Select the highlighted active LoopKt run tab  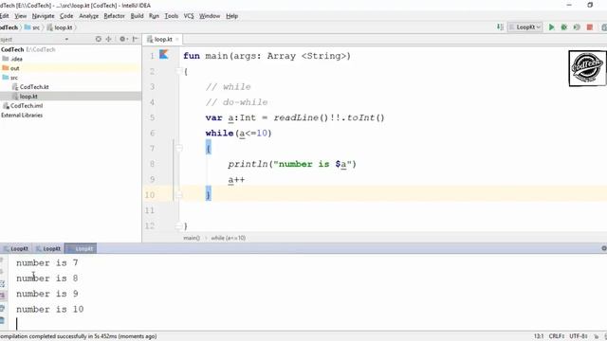[81, 248]
